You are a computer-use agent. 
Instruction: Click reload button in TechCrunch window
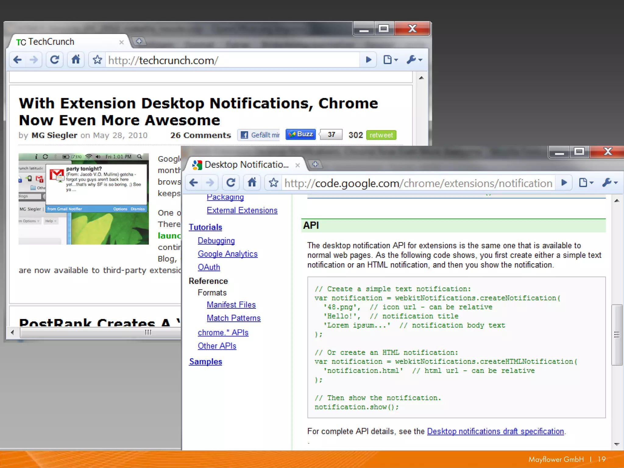tap(55, 60)
